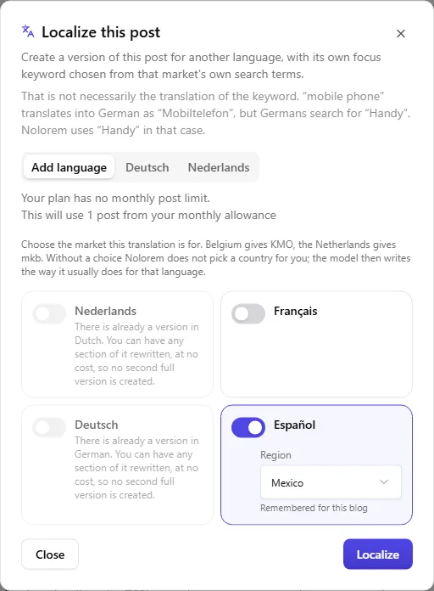The image size is (434, 591).
Task: Click the 'Localize this post' heading
Action: tap(101, 32)
